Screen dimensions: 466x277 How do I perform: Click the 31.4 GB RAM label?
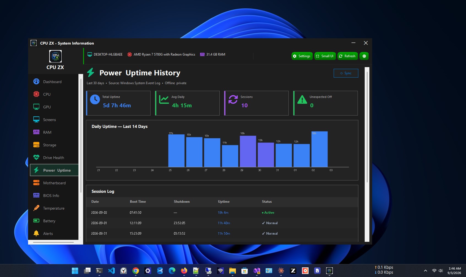pyautogui.click(x=216, y=54)
